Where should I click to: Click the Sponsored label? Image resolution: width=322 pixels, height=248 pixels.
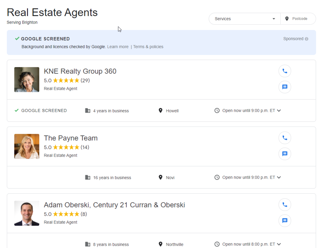[x=293, y=39]
